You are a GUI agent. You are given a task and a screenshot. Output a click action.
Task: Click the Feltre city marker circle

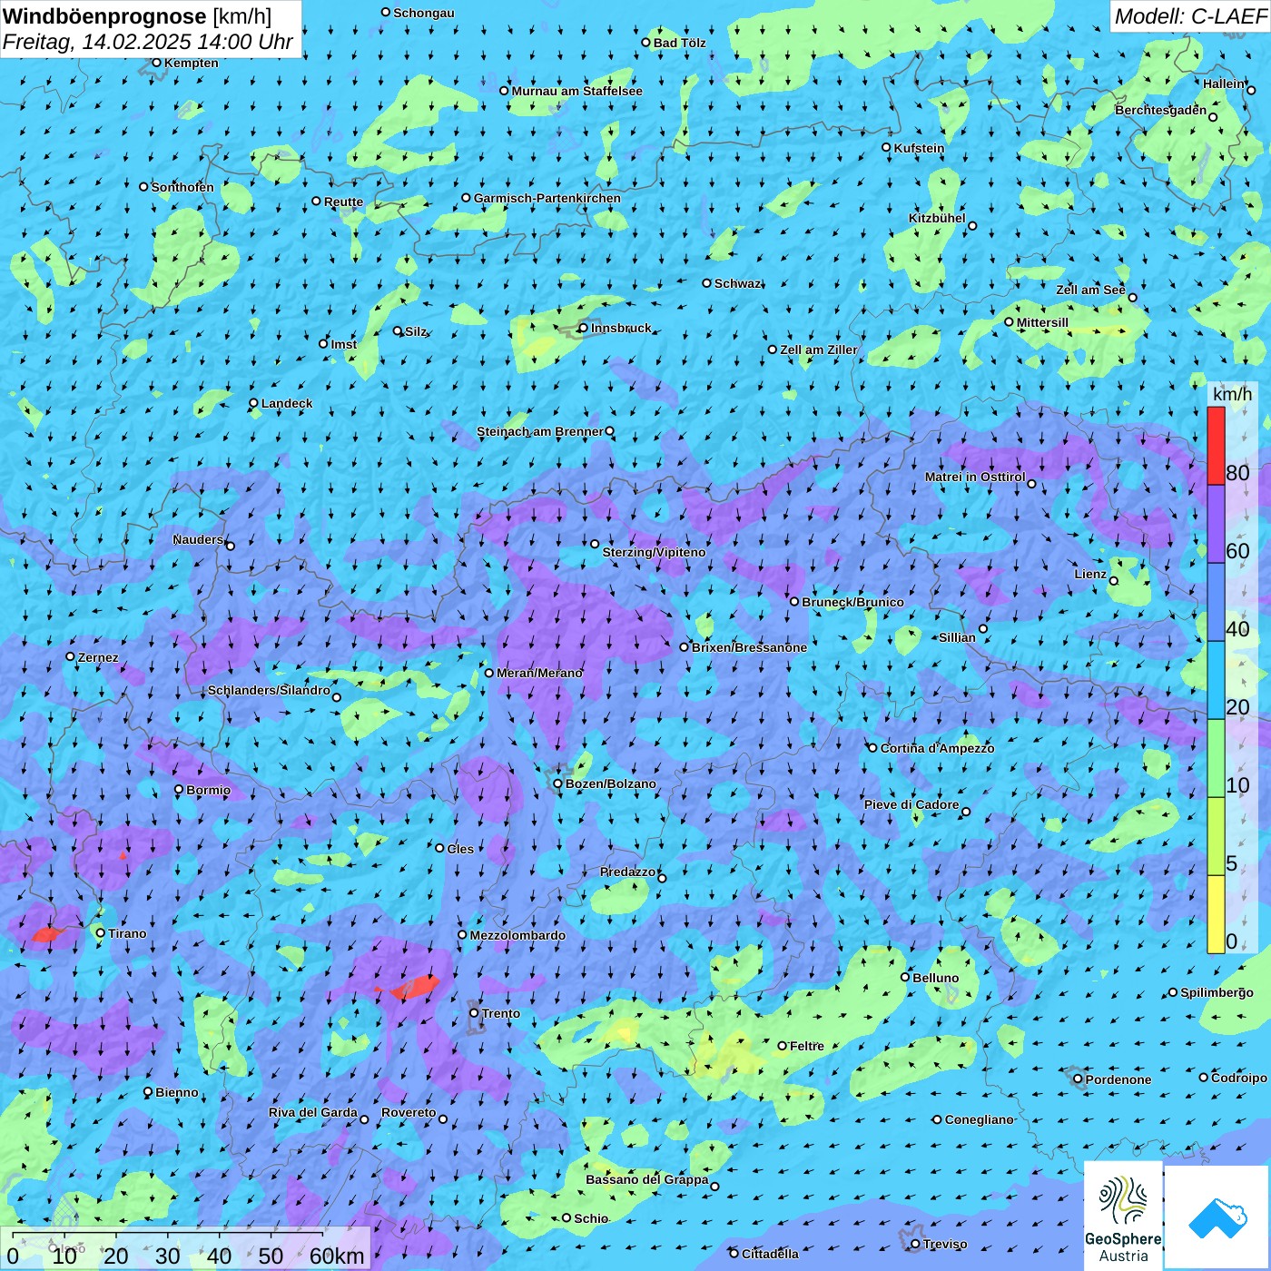pos(782,1046)
